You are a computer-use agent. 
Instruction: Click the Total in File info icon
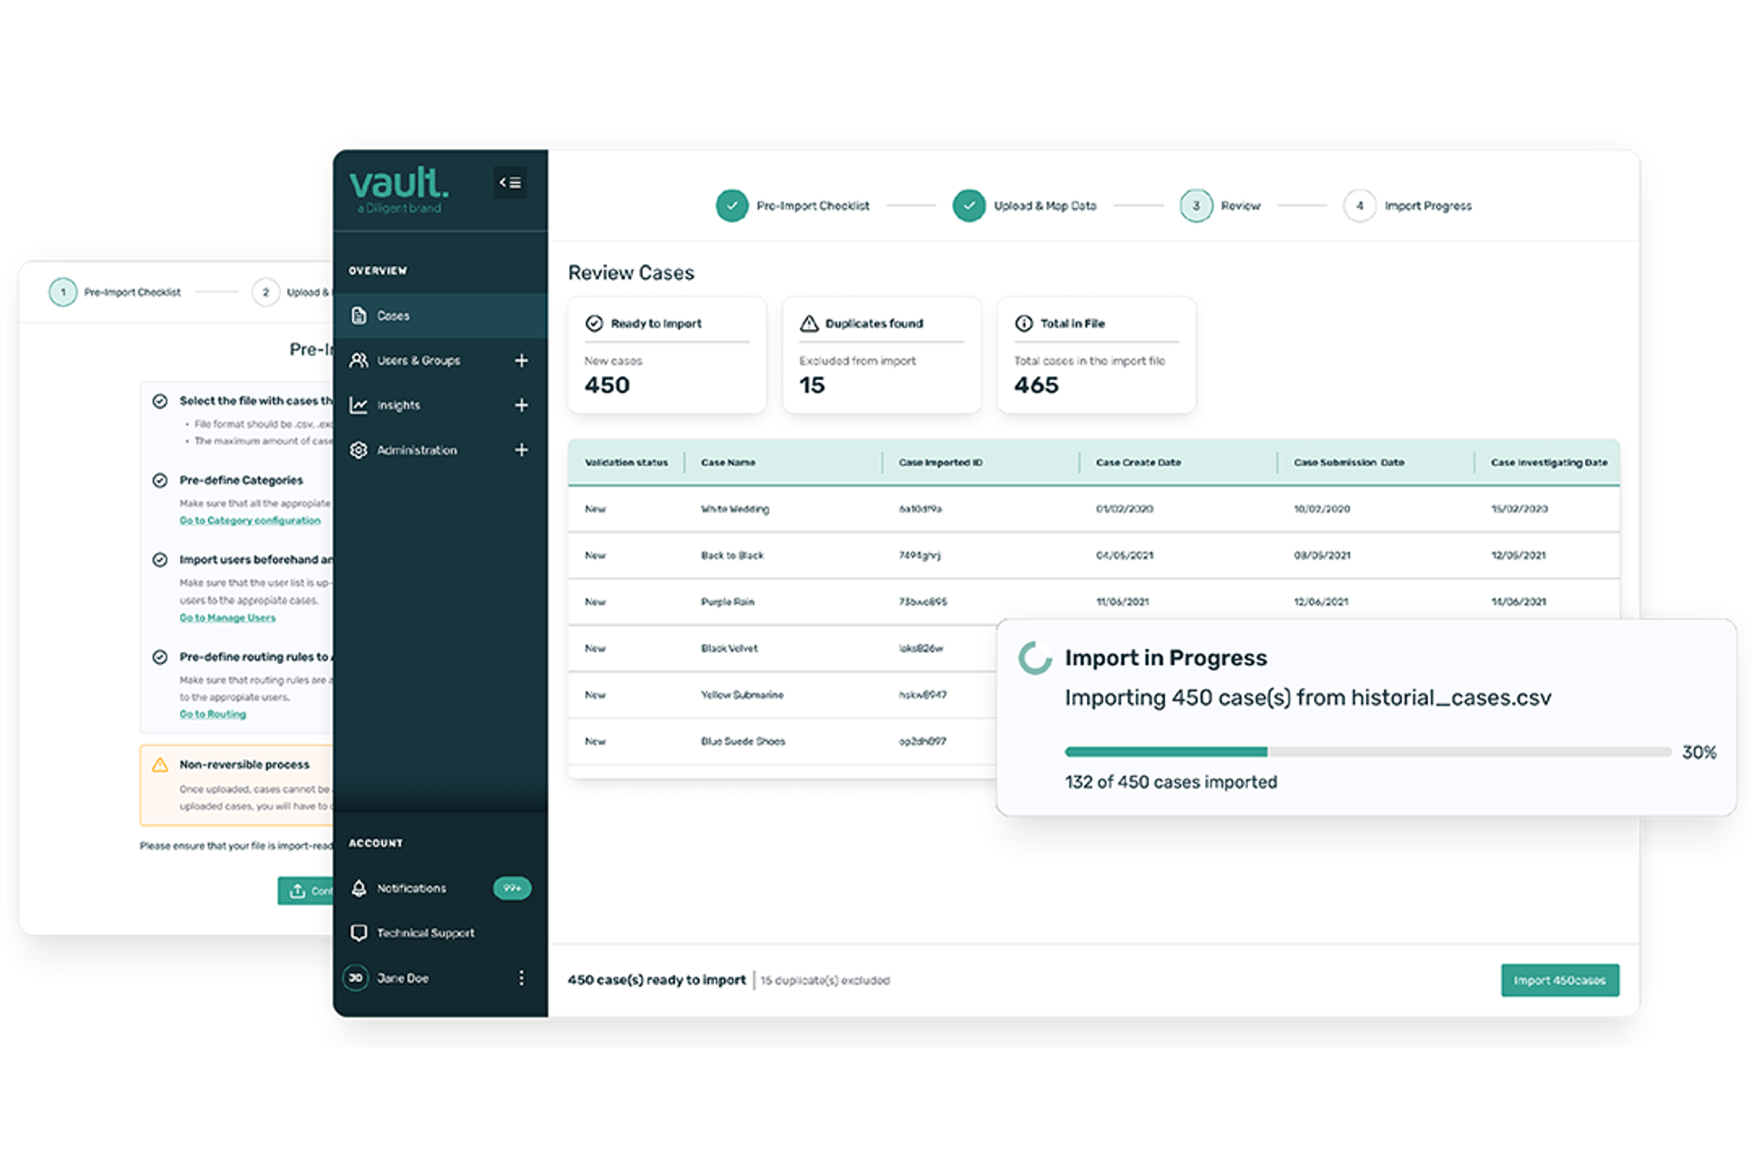(x=1024, y=323)
